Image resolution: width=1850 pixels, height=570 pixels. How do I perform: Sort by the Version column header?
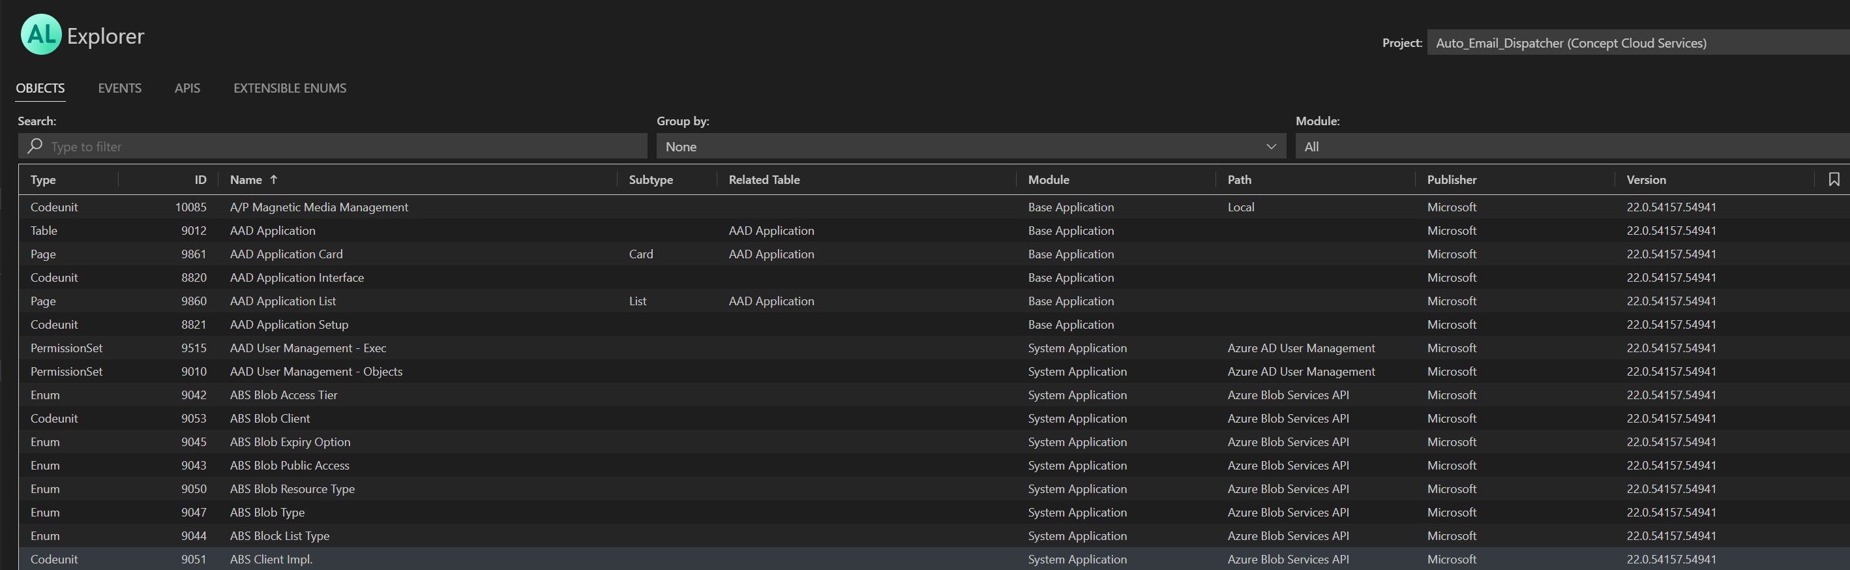pyautogui.click(x=1646, y=180)
